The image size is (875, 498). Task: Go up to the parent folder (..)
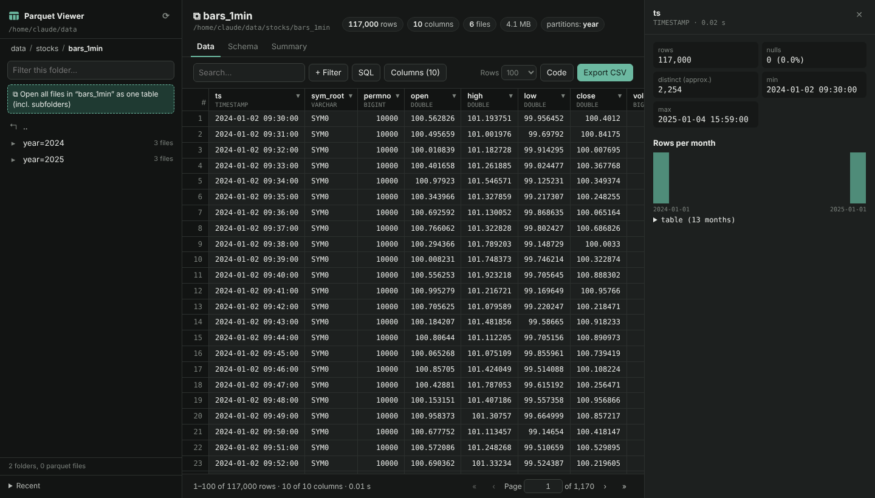click(91, 127)
